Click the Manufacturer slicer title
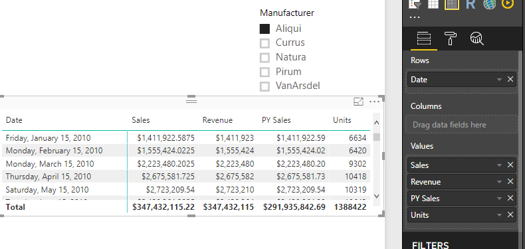The image size is (525, 249). tap(287, 13)
